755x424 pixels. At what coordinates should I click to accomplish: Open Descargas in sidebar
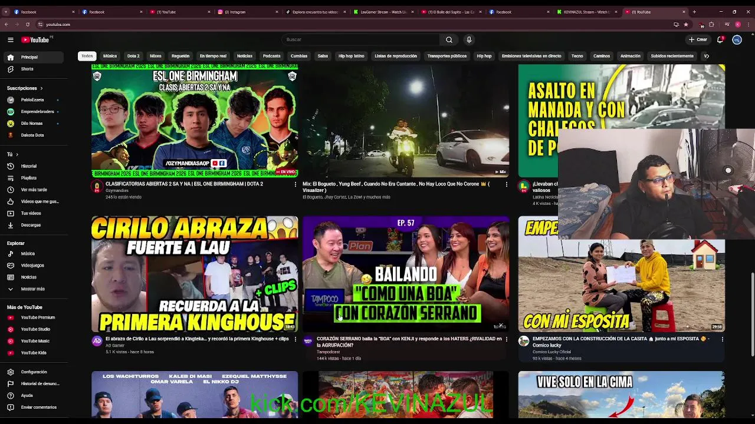pyautogui.click(x=32, y=225)
